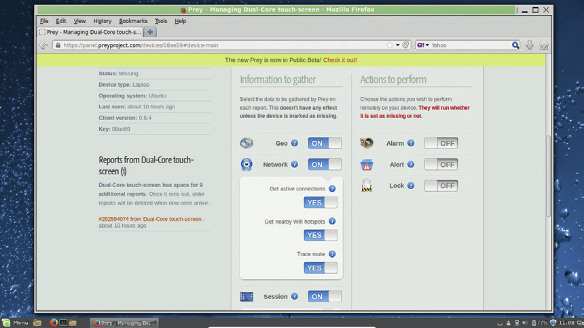Open the Edit menu
Screen dimensions: 584x328
(x=61, y=21)
